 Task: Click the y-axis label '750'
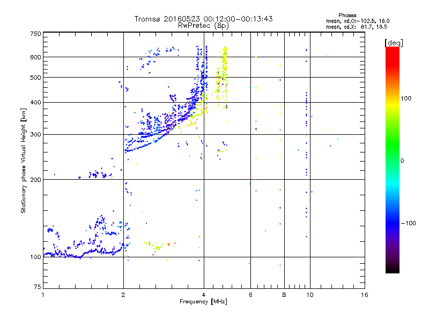[x=35, y=34]
